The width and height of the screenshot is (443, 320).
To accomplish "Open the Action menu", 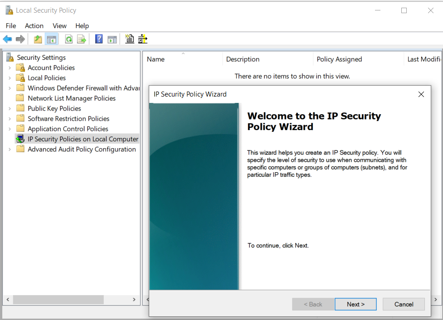I will pos(34,26).
